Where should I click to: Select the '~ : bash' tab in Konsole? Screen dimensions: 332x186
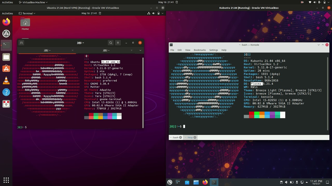click(176, 137)
